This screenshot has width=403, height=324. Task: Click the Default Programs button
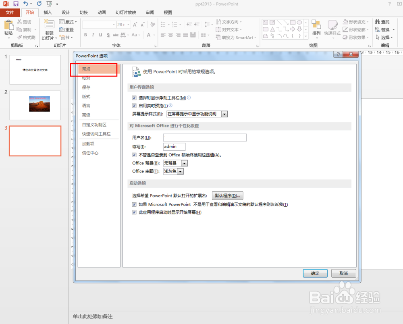(x=227, y=196)
